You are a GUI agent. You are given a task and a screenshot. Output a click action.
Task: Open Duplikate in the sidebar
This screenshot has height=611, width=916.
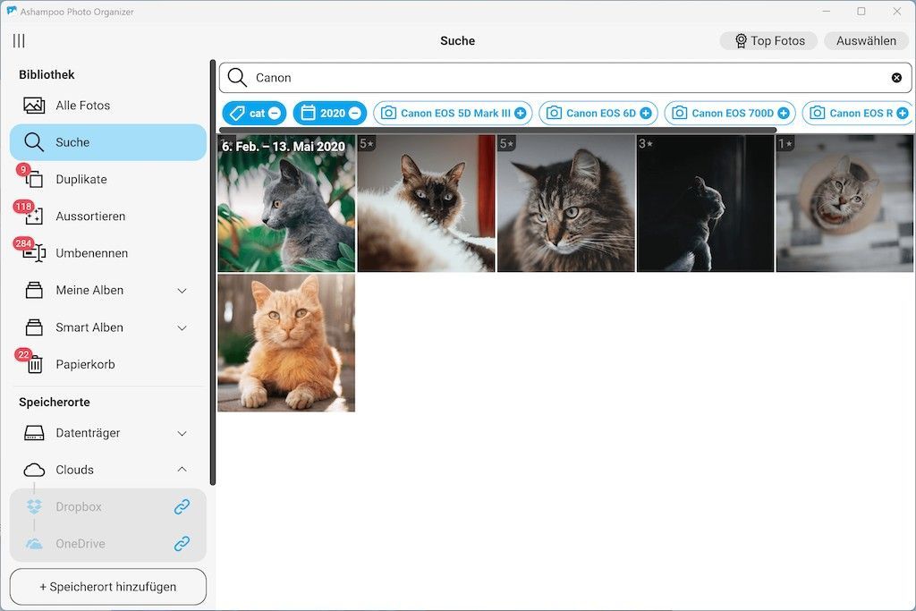click(81, 179)
